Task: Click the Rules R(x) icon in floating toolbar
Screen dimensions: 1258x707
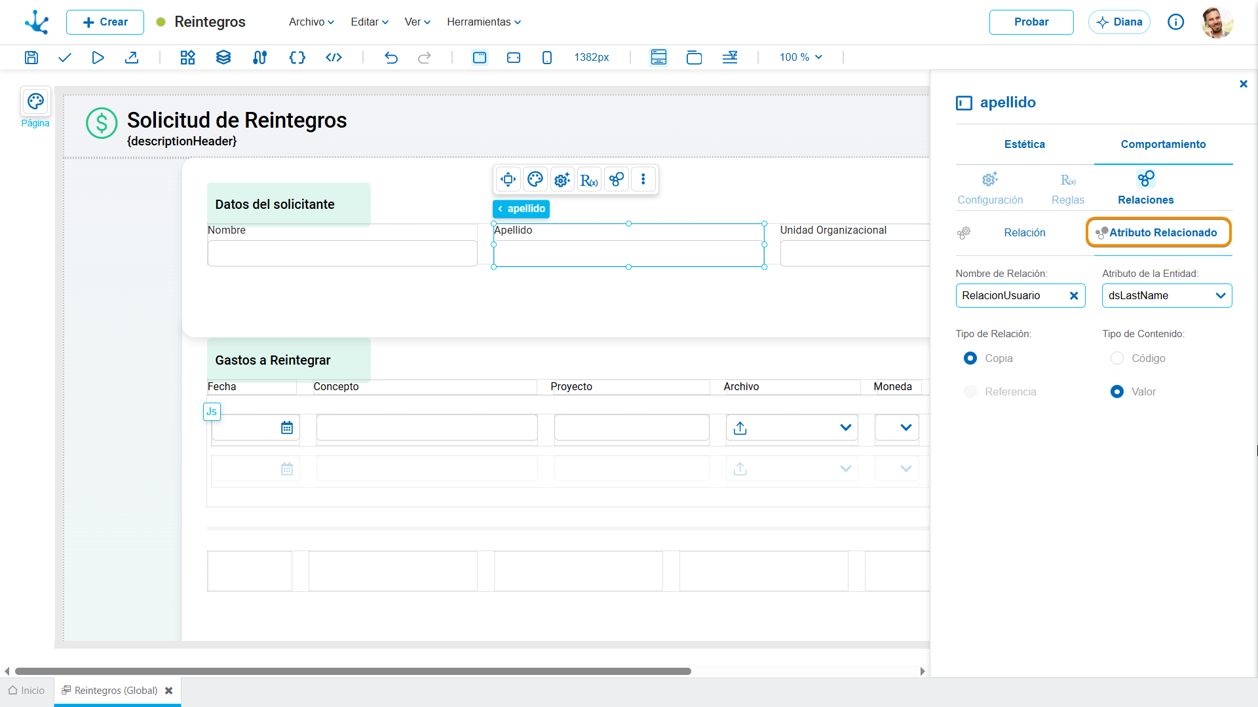Action: point(589,179)
